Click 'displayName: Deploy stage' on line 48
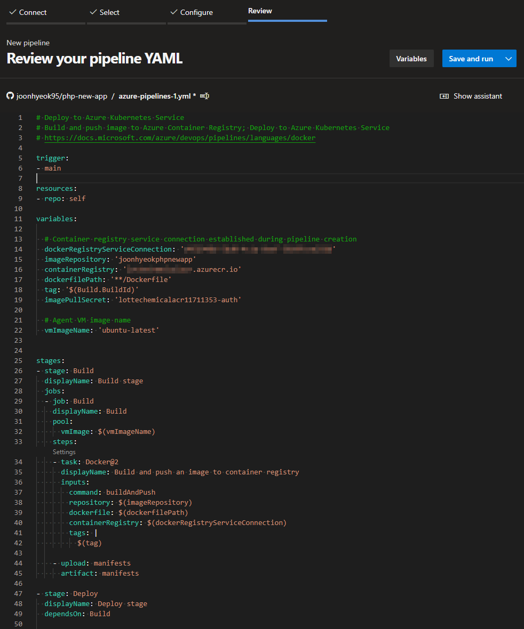This screenshot has width=524, height=629. point(96,604)
